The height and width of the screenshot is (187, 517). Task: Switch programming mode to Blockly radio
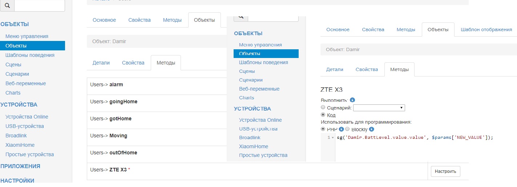[347, 129]
